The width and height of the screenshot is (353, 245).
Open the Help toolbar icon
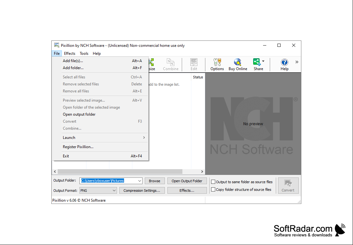point(284,65)
